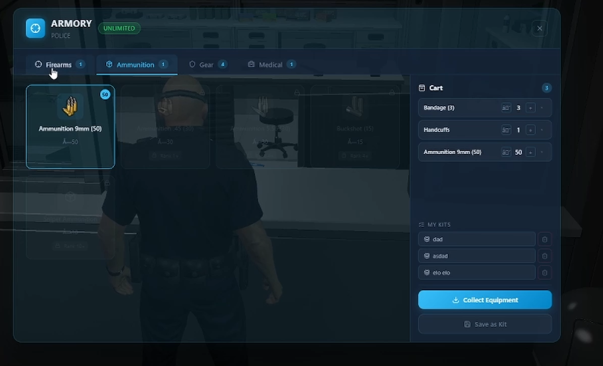Screen dimensions: 603x366
Task: Click the Firearms tab count badge
Action: tap(80, 64)
